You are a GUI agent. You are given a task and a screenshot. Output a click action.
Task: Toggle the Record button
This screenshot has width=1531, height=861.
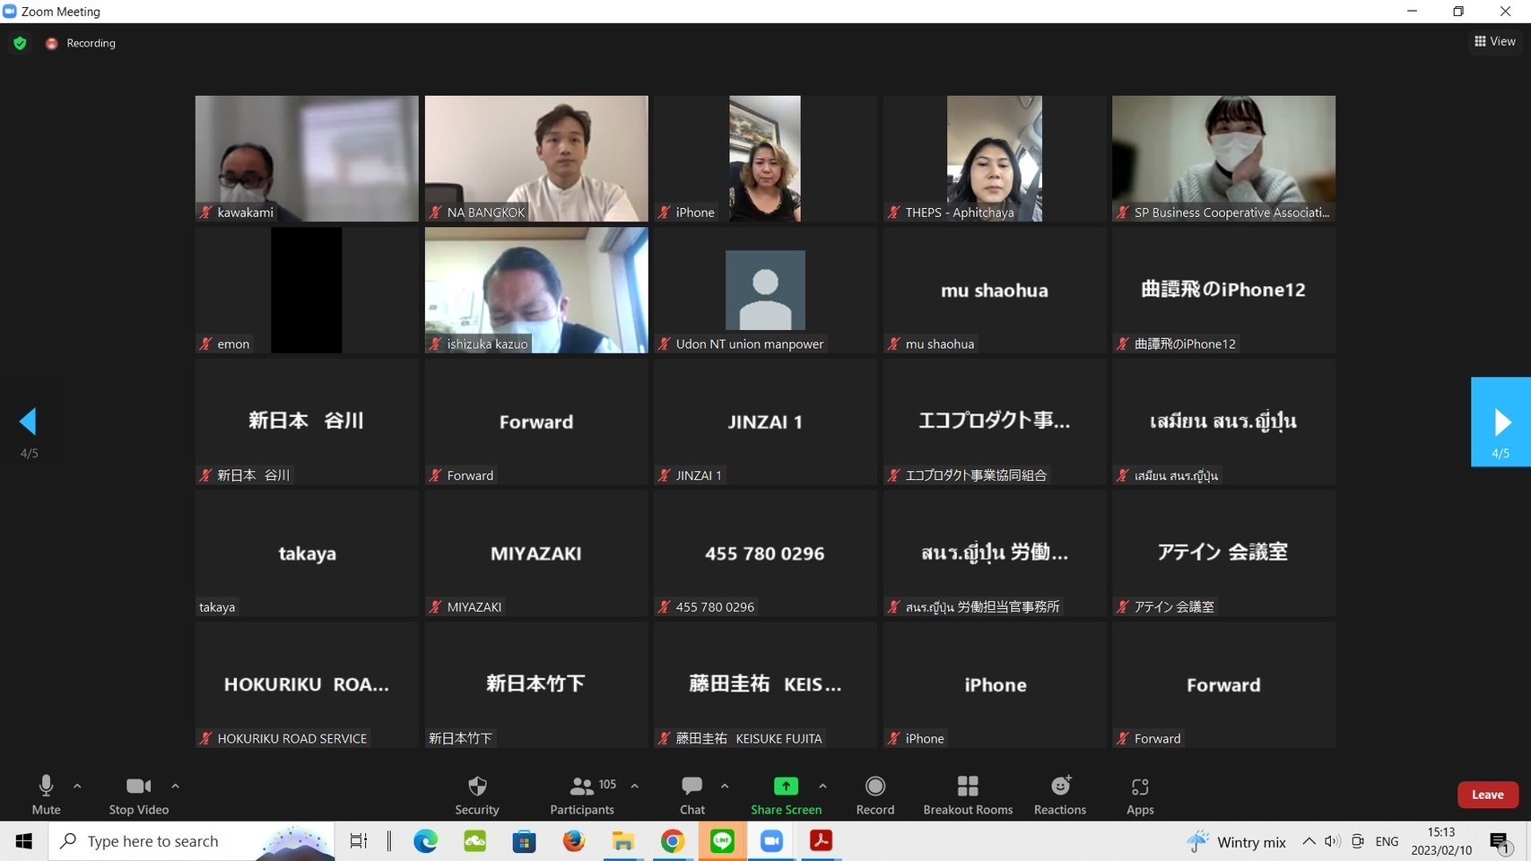coord(875,795)
